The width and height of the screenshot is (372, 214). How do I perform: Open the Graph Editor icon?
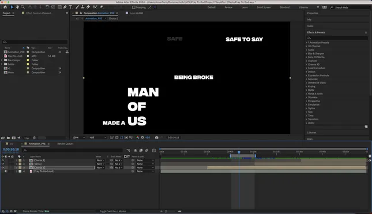(x=154, y=150)
